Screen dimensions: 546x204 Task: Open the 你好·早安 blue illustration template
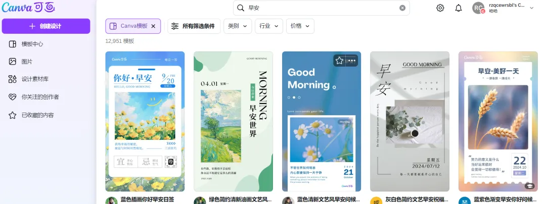click(145, 121)
